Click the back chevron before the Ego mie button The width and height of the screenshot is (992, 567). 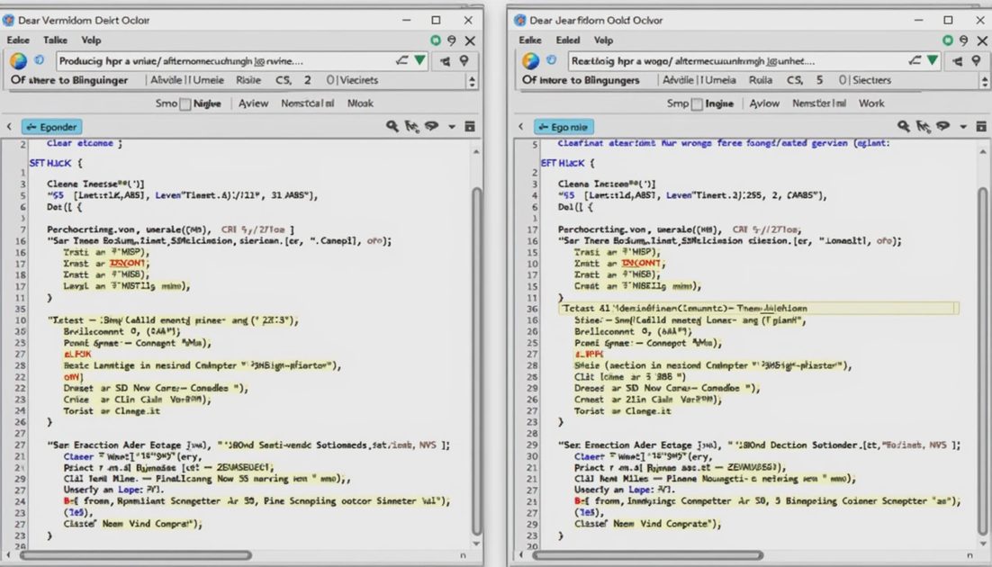(520, 127)
